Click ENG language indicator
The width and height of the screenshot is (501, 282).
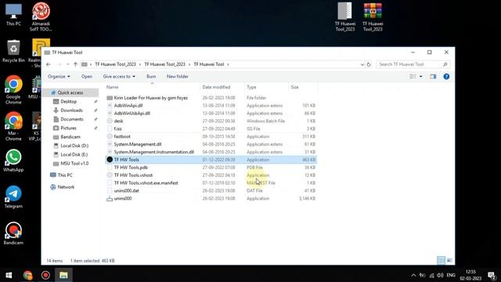(451, 275)
